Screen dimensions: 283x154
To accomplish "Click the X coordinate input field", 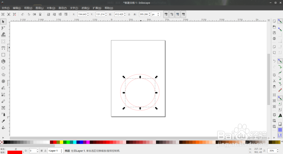I will click(82, 14).
